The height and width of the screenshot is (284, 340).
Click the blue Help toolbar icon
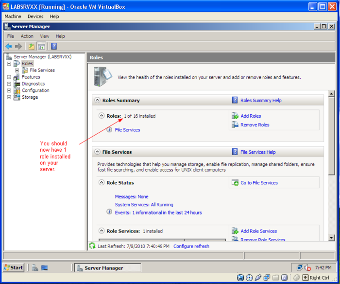pos(54,46)
